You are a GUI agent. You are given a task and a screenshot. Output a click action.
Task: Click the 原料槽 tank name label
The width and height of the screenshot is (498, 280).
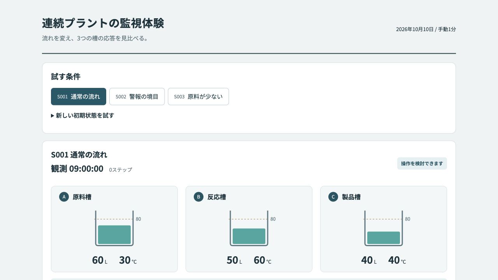pyautogui.click(x=82, y=197)
